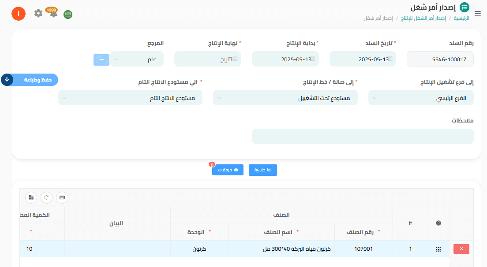Expand the المرجع dropdown showing عام
487x267 pixels.
137,59
